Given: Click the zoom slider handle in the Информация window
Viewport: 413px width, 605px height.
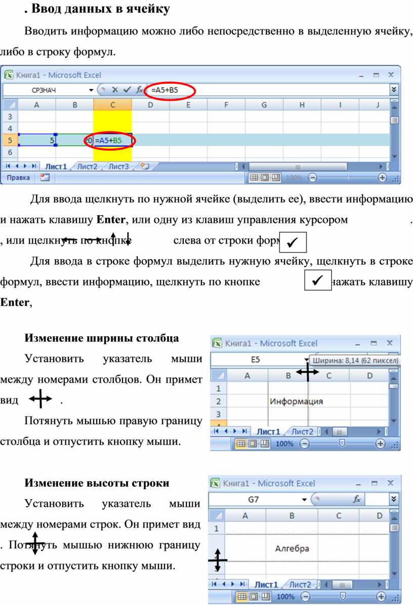Looking at the screenshot, I should (342, 443).
